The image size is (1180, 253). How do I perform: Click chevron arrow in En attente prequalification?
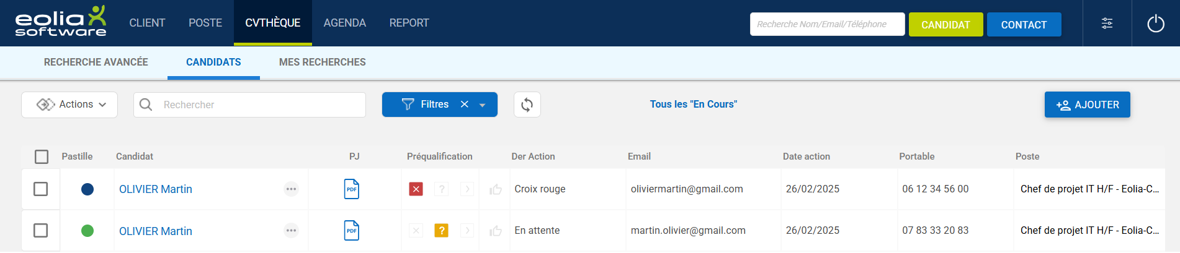point(467,231)
